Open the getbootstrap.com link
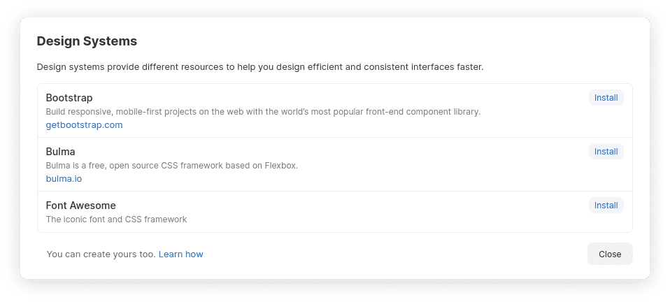Image resolution: width=670 pixels, height=302 pixels. [84, 125]
